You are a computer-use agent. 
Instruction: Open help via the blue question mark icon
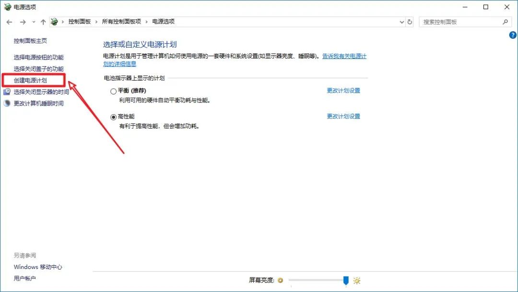pyautogui.click(x=512, y=35)
